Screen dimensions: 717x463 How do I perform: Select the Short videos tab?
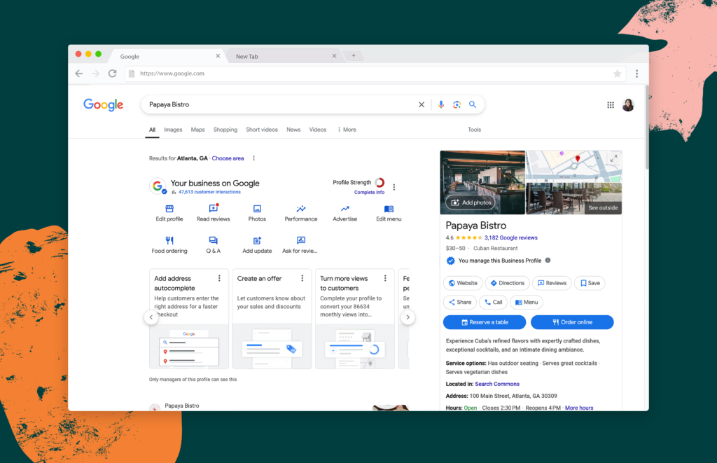(262, 130)
